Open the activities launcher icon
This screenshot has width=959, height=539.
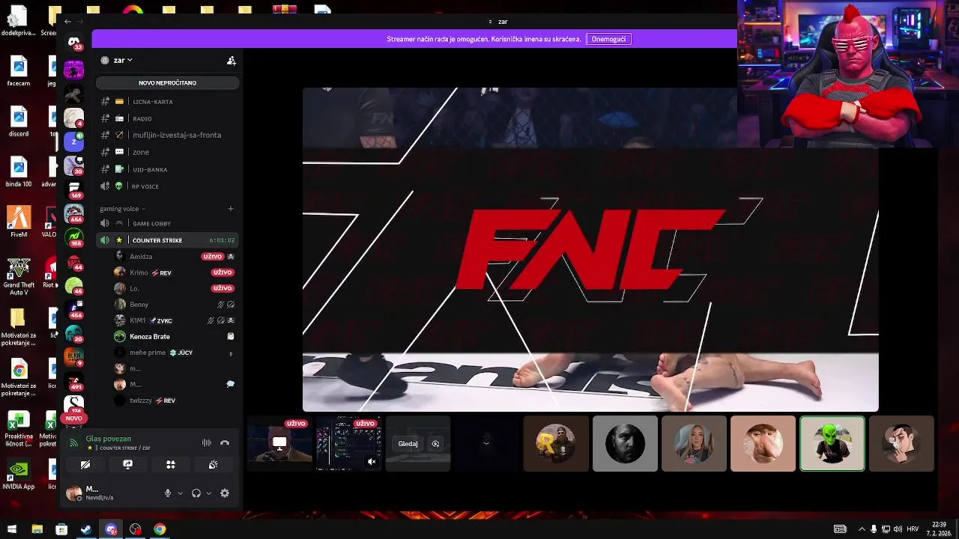click(171, 465)
